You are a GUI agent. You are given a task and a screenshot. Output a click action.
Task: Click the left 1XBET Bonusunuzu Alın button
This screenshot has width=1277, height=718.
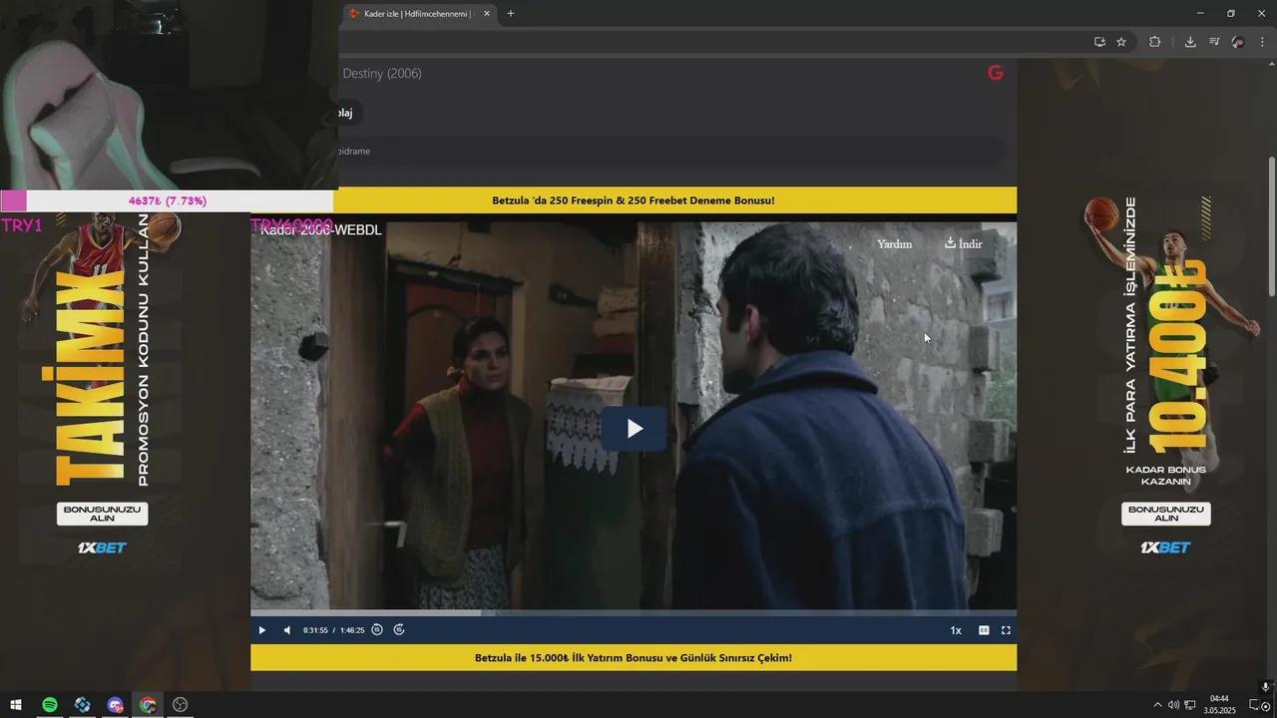point(103,514)
